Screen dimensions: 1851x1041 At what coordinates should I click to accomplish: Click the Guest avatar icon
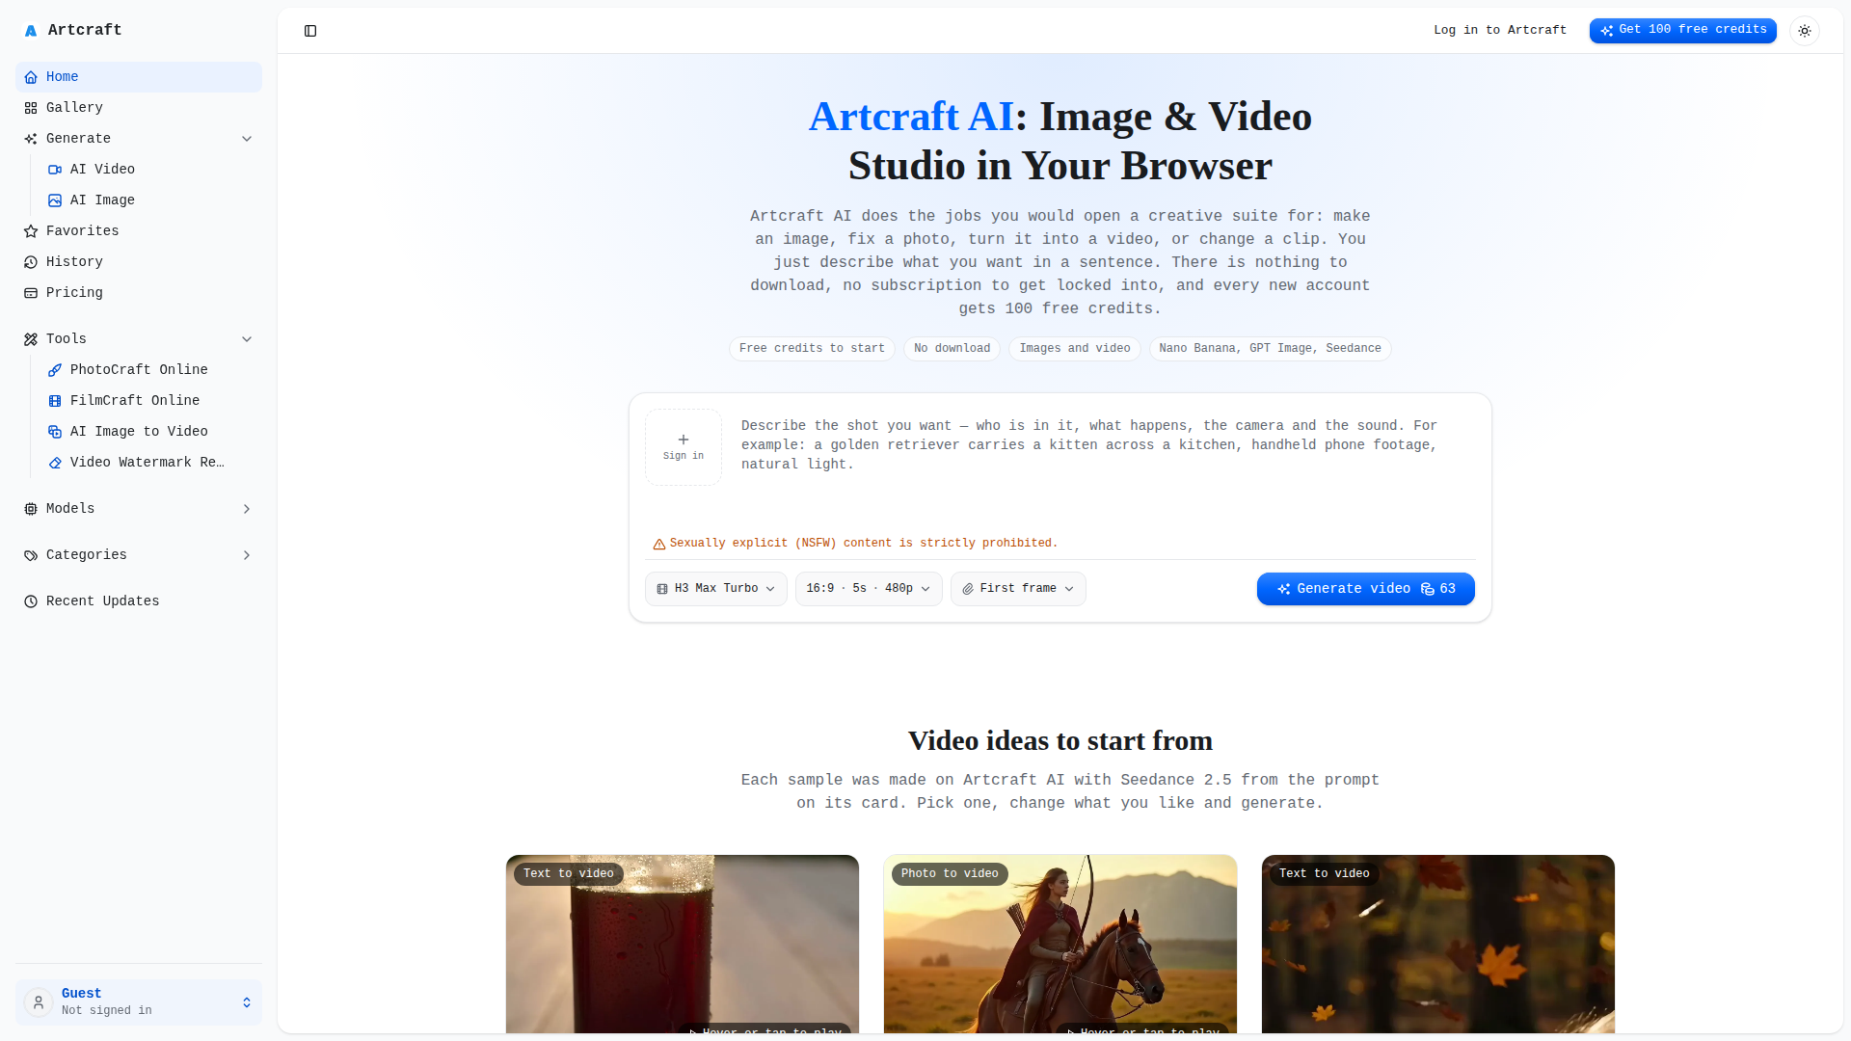[x=39, y=1002]
